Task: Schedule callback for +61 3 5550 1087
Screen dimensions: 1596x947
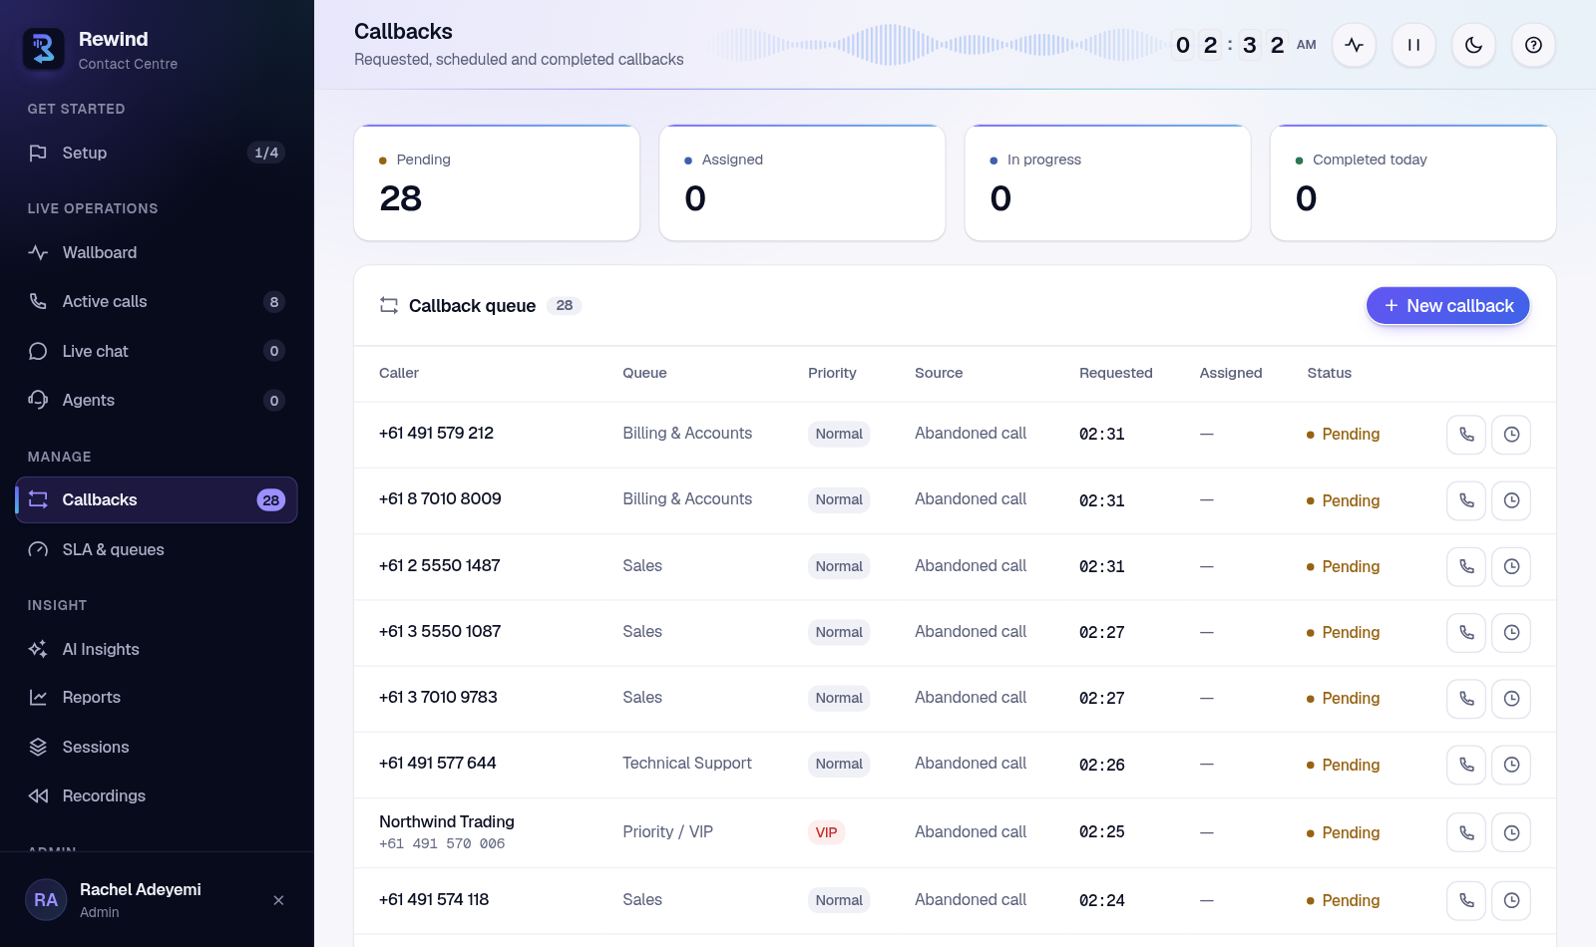Action: pyautogui.click(x=1511, y=632)
